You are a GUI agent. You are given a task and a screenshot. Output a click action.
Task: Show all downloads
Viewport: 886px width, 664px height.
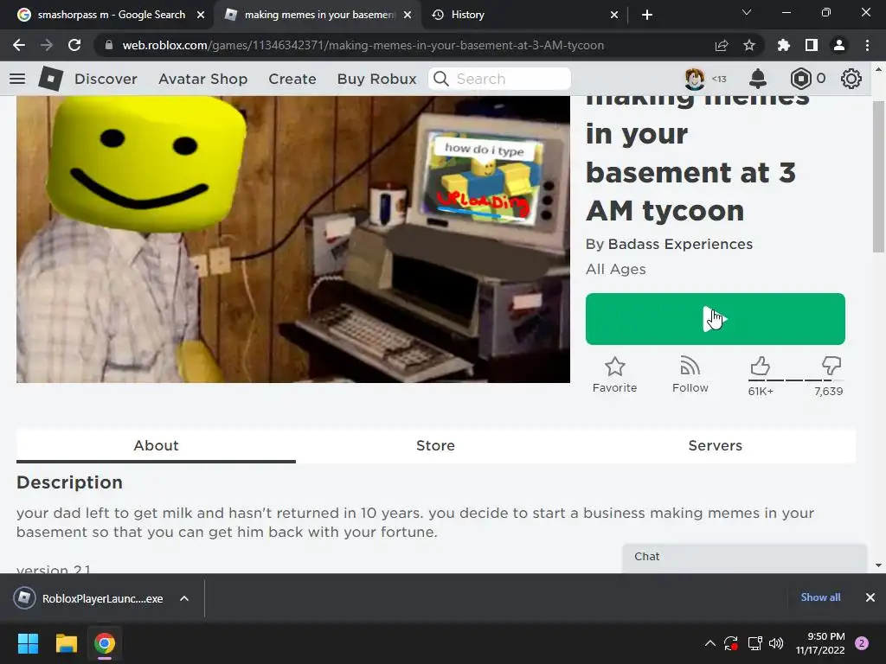[820, 597]
